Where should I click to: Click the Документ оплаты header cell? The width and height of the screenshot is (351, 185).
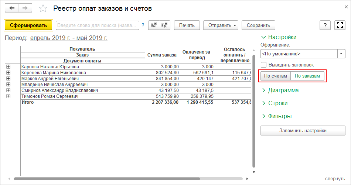(x=82, y=61)
